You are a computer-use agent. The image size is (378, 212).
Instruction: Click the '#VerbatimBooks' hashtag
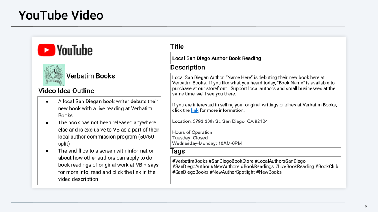pos(190,161)
